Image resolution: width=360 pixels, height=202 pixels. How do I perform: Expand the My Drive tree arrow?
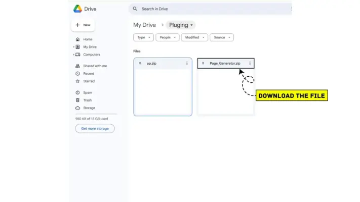click(74, 47)
